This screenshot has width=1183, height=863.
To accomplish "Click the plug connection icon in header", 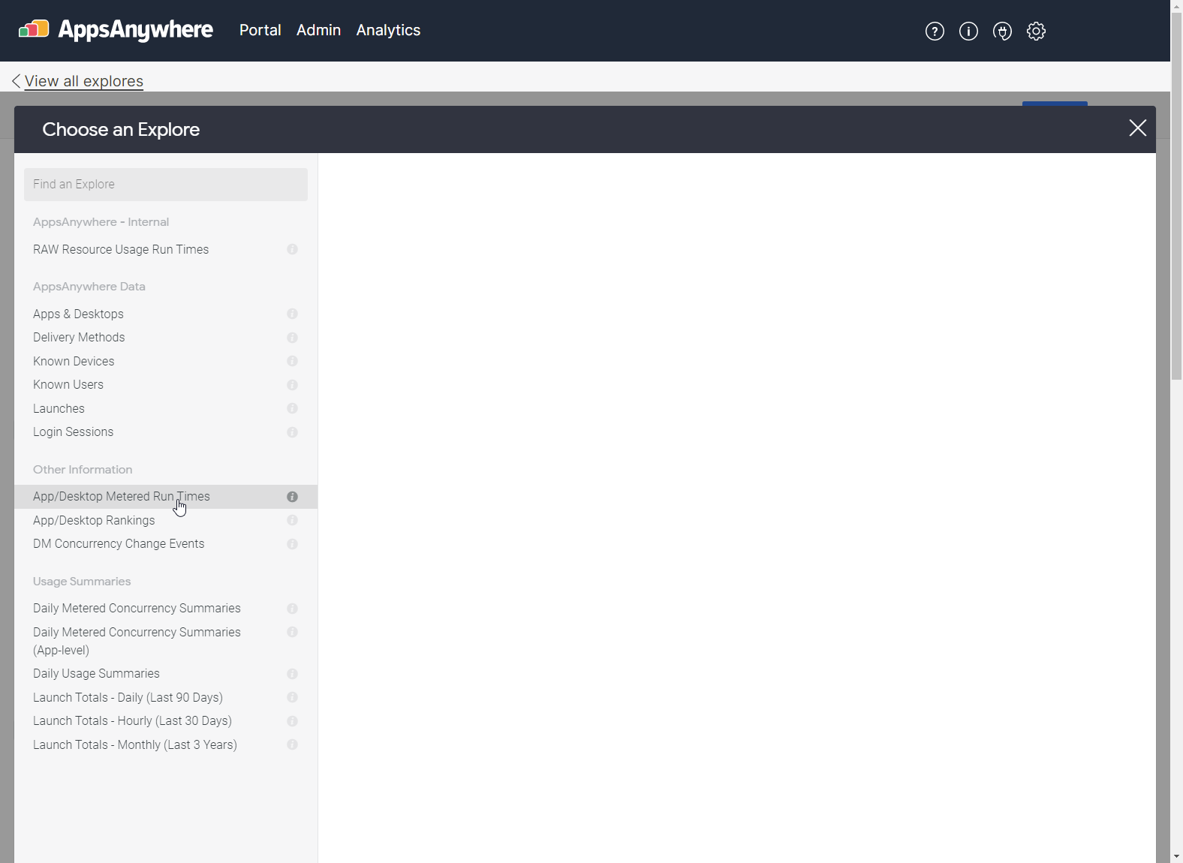I will (x=1002, y=31).
